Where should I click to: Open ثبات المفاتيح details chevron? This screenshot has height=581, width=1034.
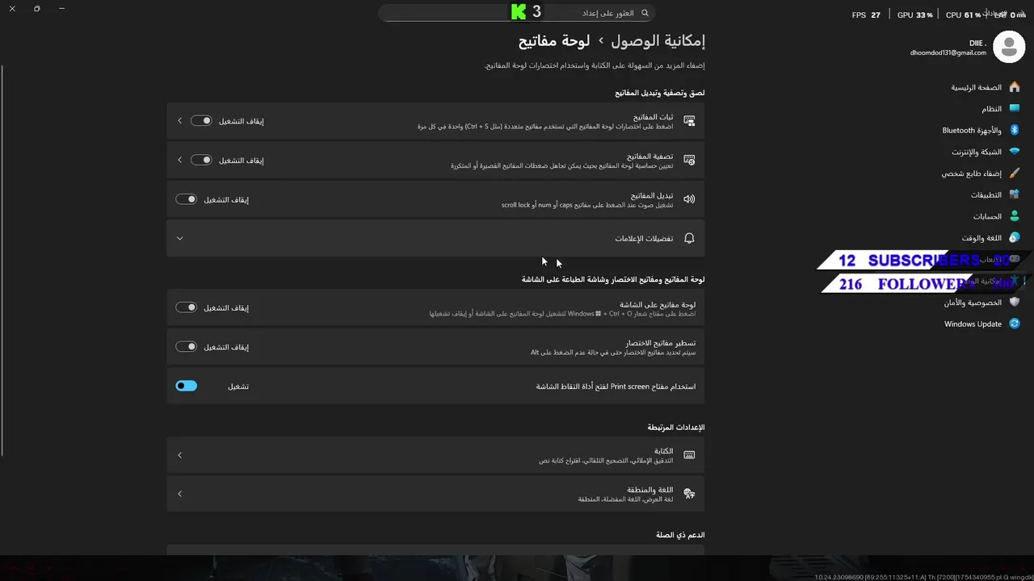coord(179,121)
